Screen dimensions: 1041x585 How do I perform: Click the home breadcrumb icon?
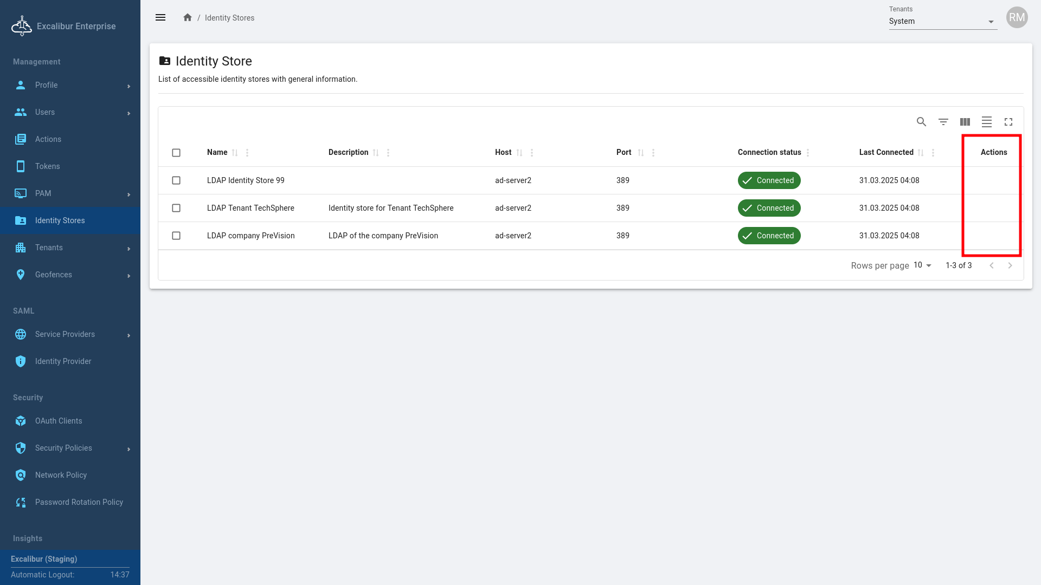click(x=188, y=18)
